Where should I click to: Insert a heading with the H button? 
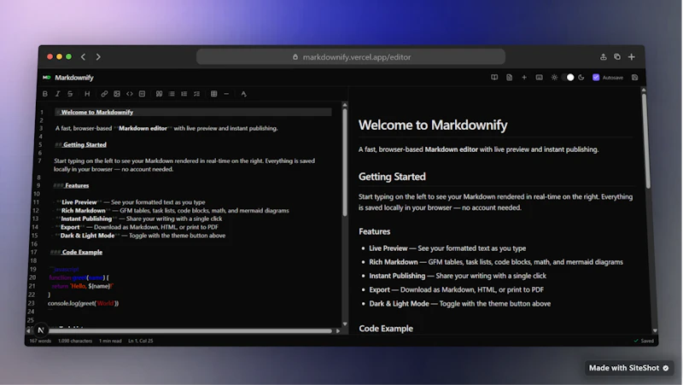[87, 94]
